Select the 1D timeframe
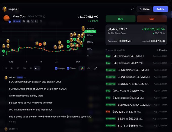172x132 pixels. click(x=18, y=68)
